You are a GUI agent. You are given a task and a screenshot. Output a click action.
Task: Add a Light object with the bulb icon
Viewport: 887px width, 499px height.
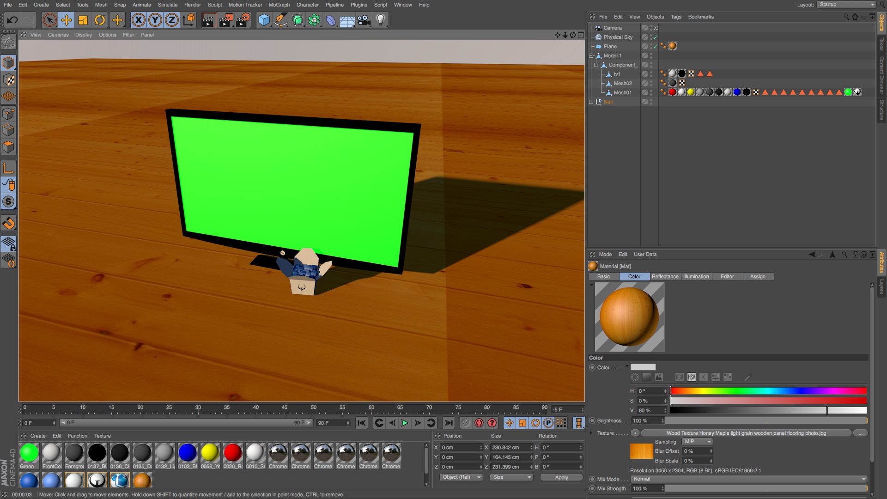380,20
